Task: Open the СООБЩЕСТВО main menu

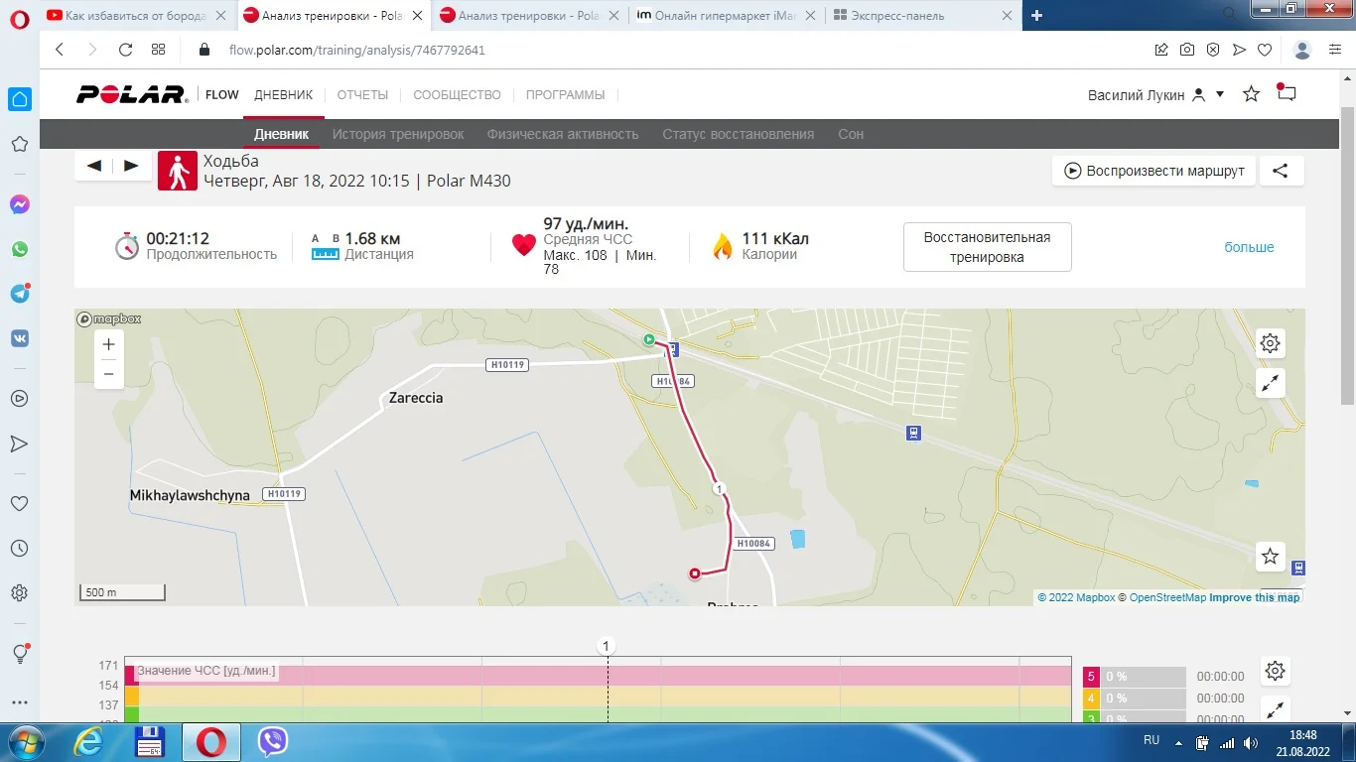Action: pyautogui.click(x=457, y=95)
